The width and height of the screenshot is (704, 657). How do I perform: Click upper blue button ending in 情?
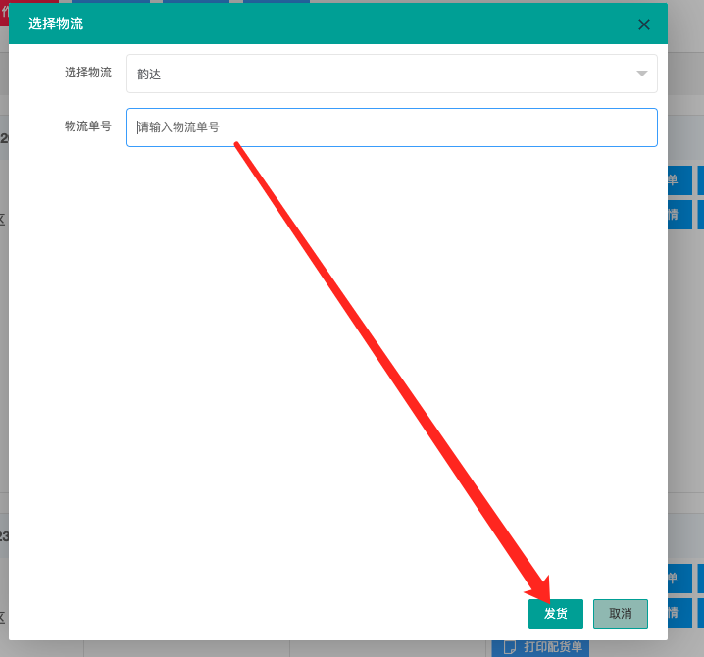coord(680,214)
